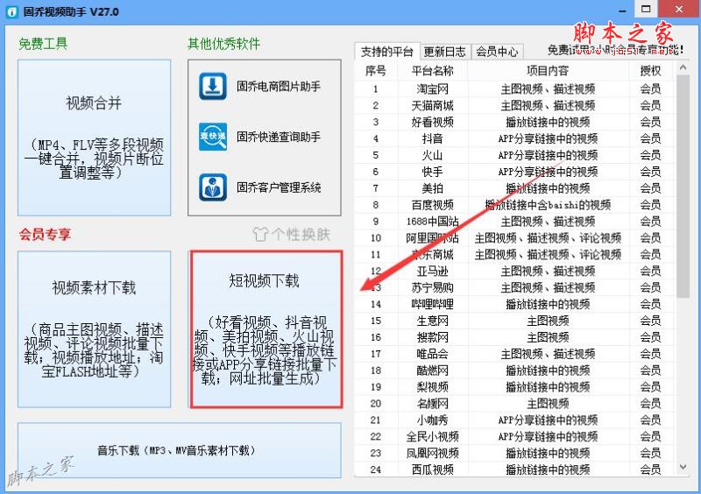The height and width of the screenshot is (494, 701).
Task: Click the 个性换肤 shirt icon
Action: [260, 234]
